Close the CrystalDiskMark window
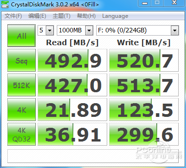The image size is (186, 168). click(x=174, y=3)
